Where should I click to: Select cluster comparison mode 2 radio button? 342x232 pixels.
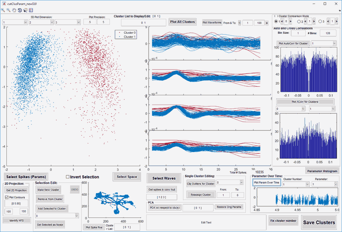tap(298, 21)
